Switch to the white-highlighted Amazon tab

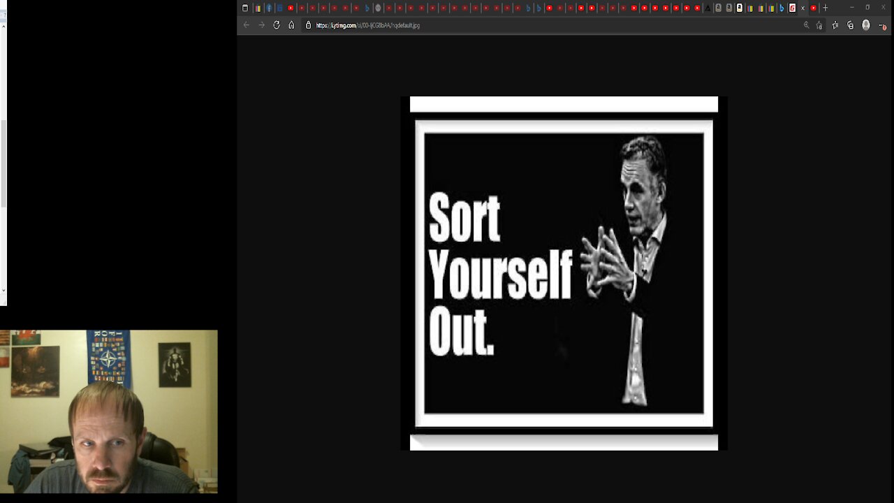[740, 8]
